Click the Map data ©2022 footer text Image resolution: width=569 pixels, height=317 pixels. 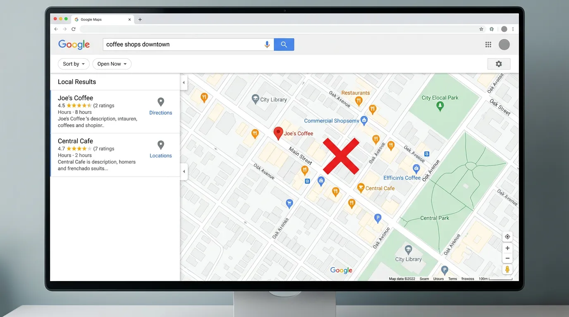pos(402,279)
